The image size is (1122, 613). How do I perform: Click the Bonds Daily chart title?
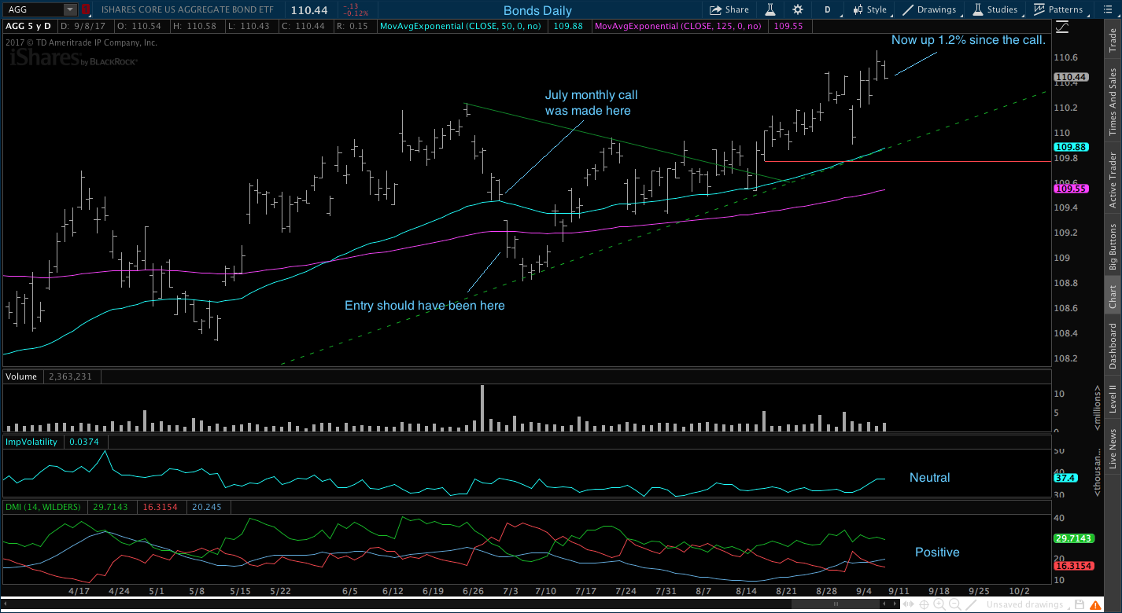pyautogui.click(x=537, y=11)
